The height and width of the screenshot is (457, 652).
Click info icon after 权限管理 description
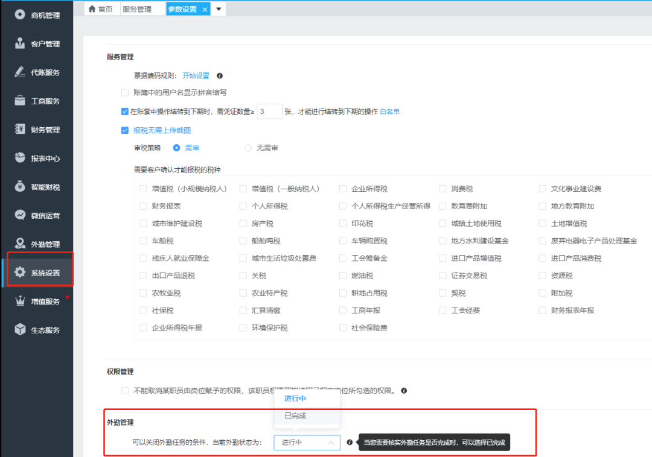[404, 391]
